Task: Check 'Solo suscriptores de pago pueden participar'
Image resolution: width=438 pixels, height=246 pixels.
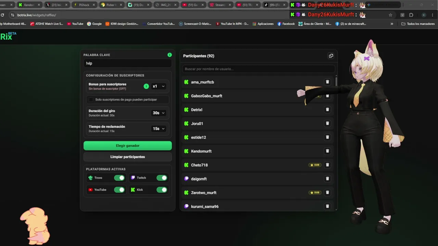Action: click(91, 99)
